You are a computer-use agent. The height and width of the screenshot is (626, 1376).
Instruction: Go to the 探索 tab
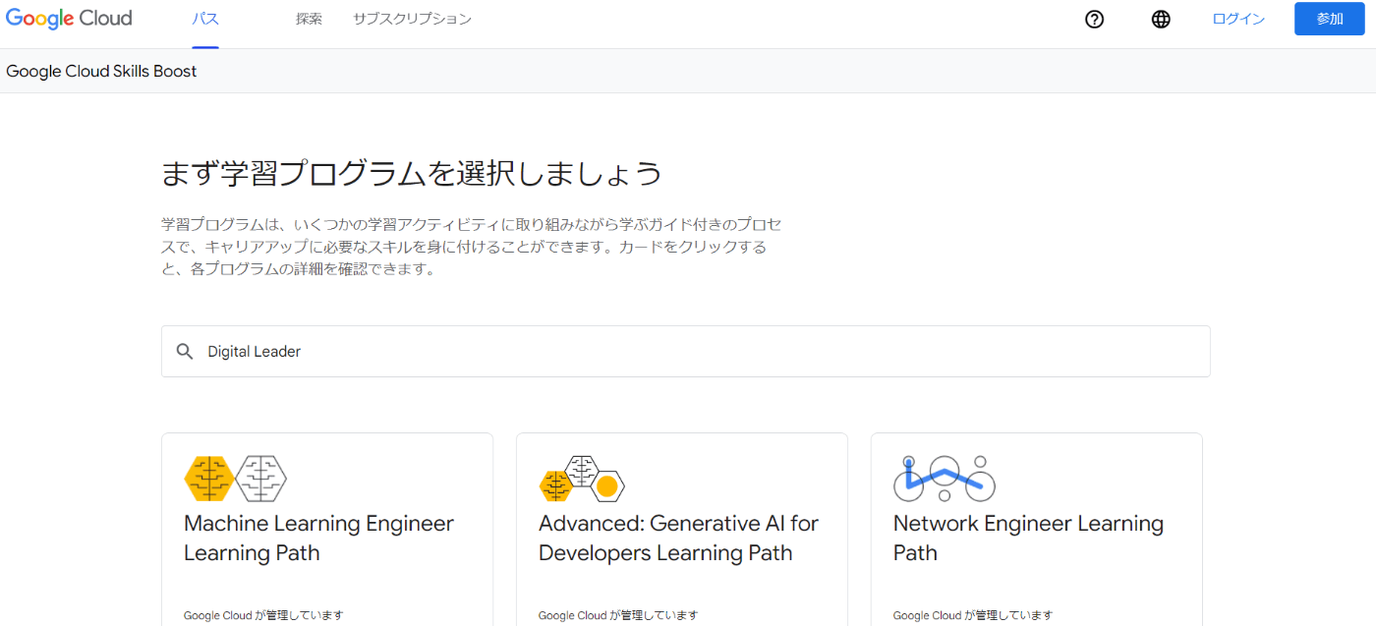point(309,19)
